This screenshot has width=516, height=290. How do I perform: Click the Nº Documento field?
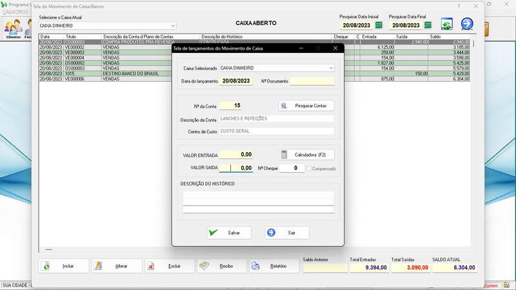pyautogui.click(x=312, y=81)
